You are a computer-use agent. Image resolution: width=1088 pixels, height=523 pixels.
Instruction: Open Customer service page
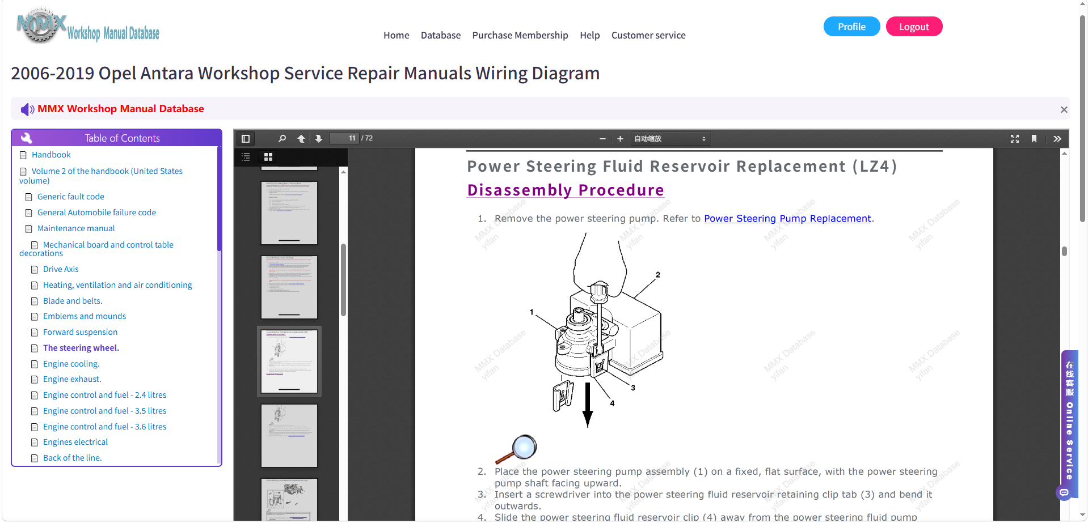pyautogui.click(x=648, y=35)
